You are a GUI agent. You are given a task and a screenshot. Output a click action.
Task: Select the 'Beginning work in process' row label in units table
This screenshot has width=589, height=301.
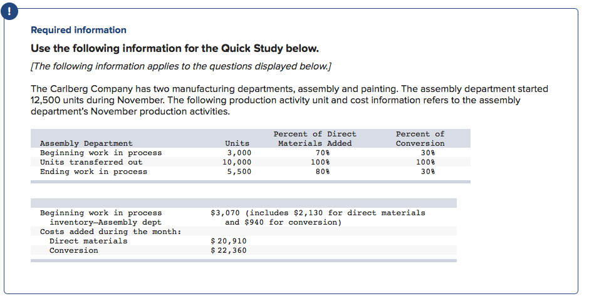coord(101,153)
